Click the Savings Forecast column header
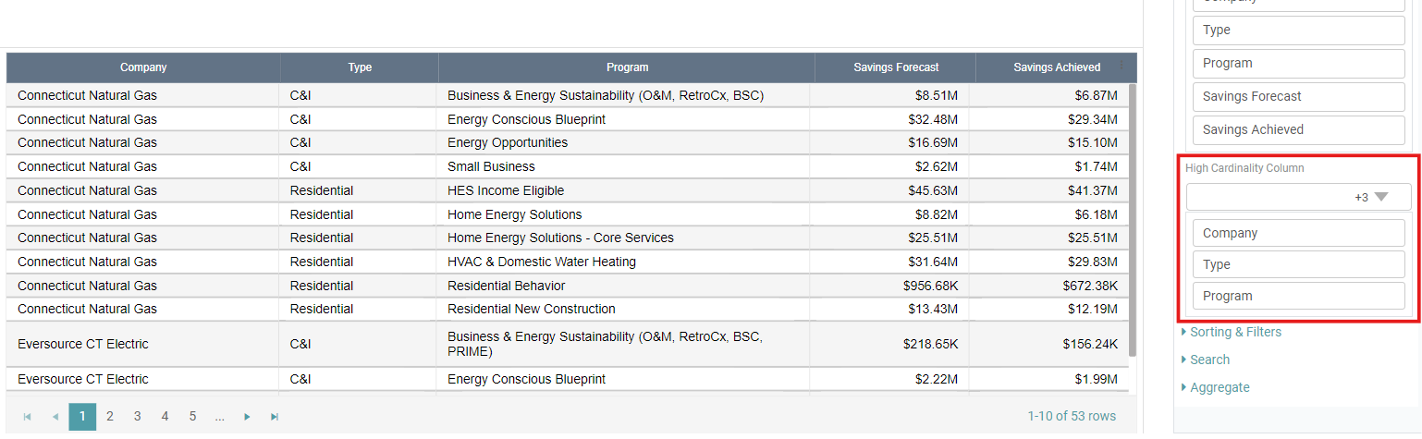This screenshot has height=439, width=1422. pyautogui.click(x=896, y=67)
